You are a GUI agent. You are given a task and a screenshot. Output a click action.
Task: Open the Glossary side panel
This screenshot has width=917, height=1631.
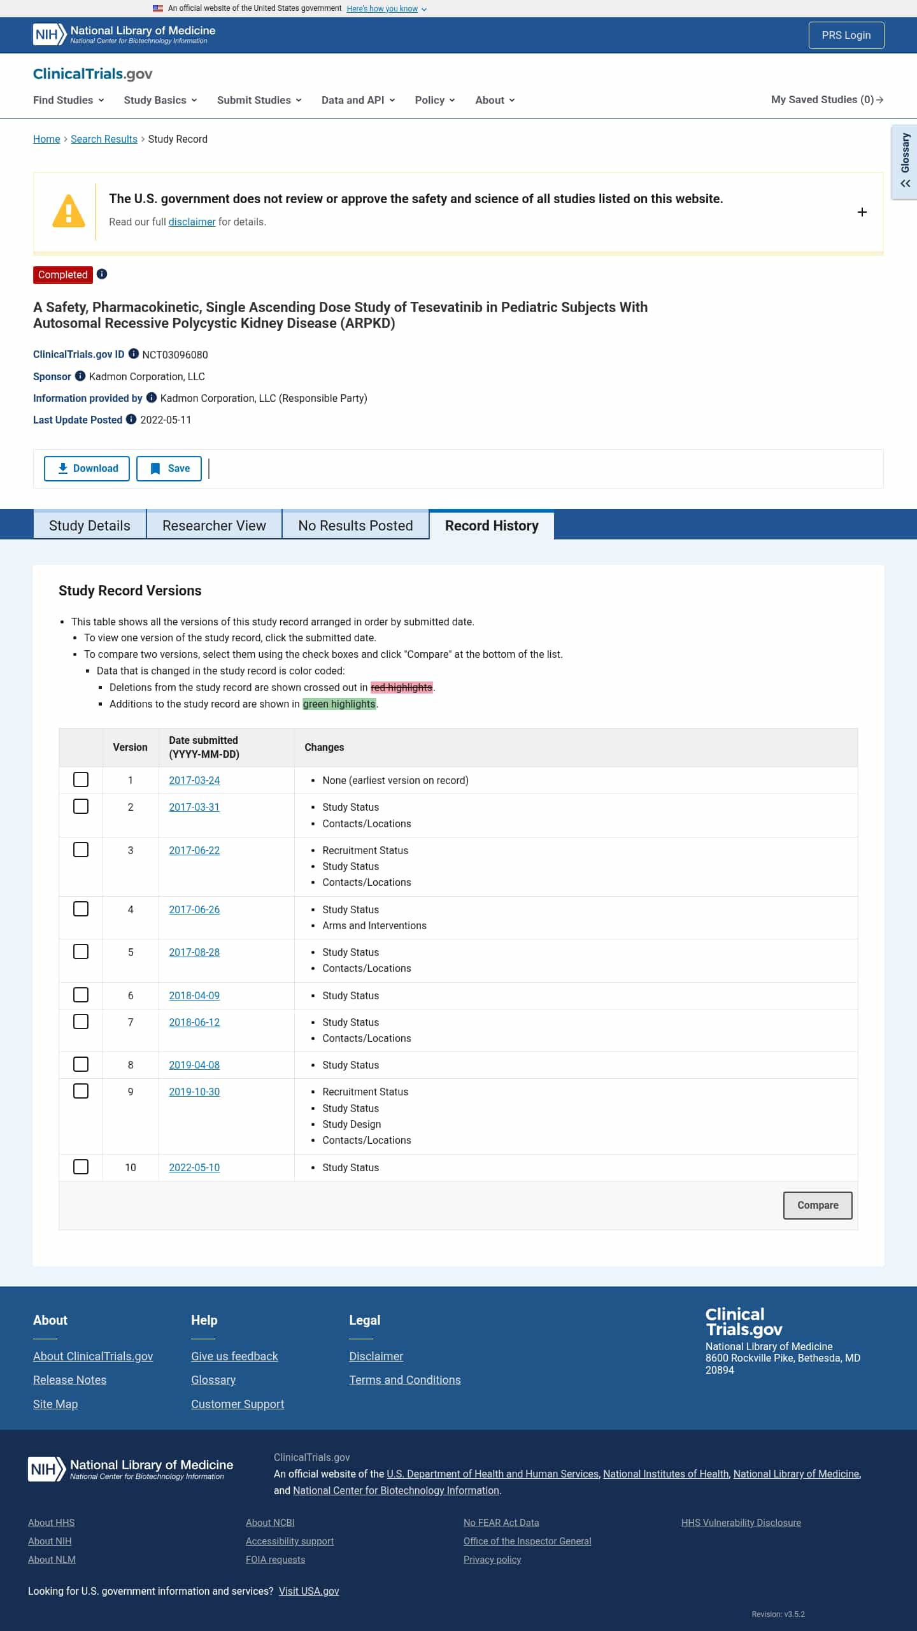[904, 162]
